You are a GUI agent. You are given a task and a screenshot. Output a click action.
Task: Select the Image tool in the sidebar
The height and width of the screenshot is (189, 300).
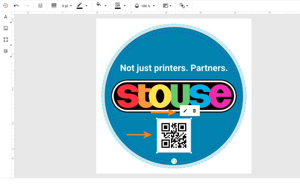point(6,28)
